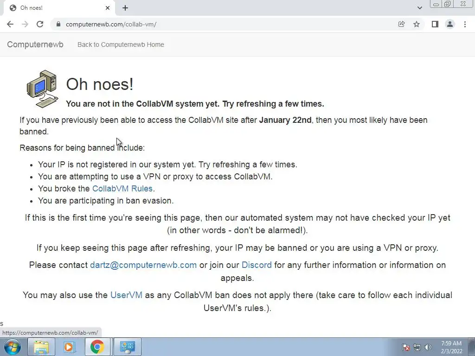Open the Windows Start menu
Image resolution: width=475 pixels, height=356 pixels.
pyautogui.click(x=13, y=347)
